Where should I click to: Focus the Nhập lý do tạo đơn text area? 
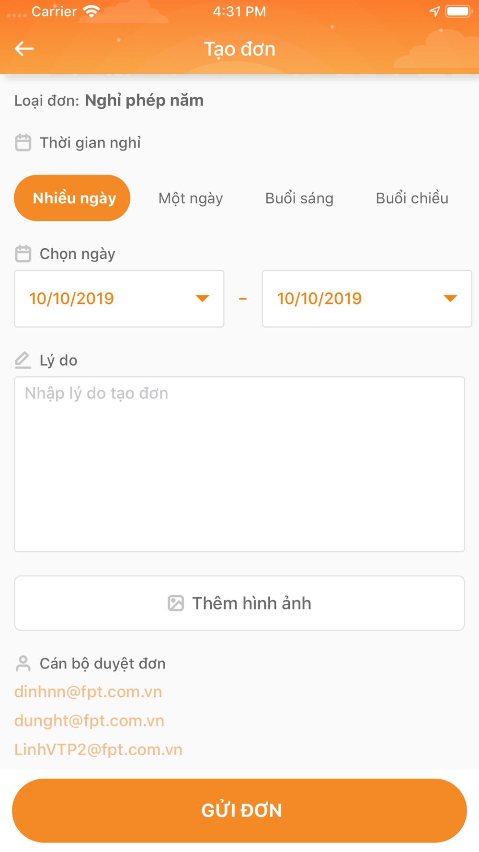pos(239,464)
